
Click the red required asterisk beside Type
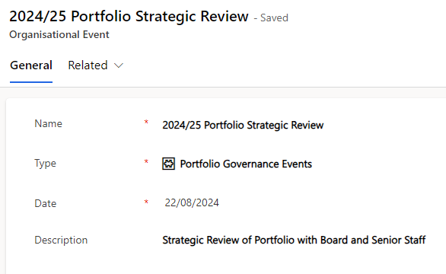tap(146, 162)
